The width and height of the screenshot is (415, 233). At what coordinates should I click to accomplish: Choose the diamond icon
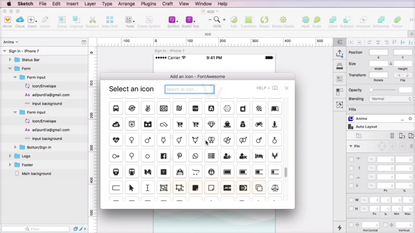[211, 124]
